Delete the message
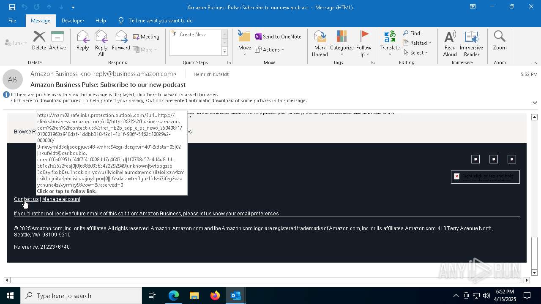This screenshot has height=304, width=541. coord(39,41)
